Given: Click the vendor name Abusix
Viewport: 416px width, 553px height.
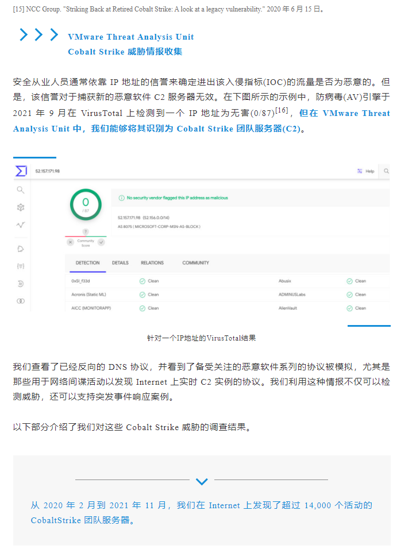Looking at the screenshot, I should [285, 281].
